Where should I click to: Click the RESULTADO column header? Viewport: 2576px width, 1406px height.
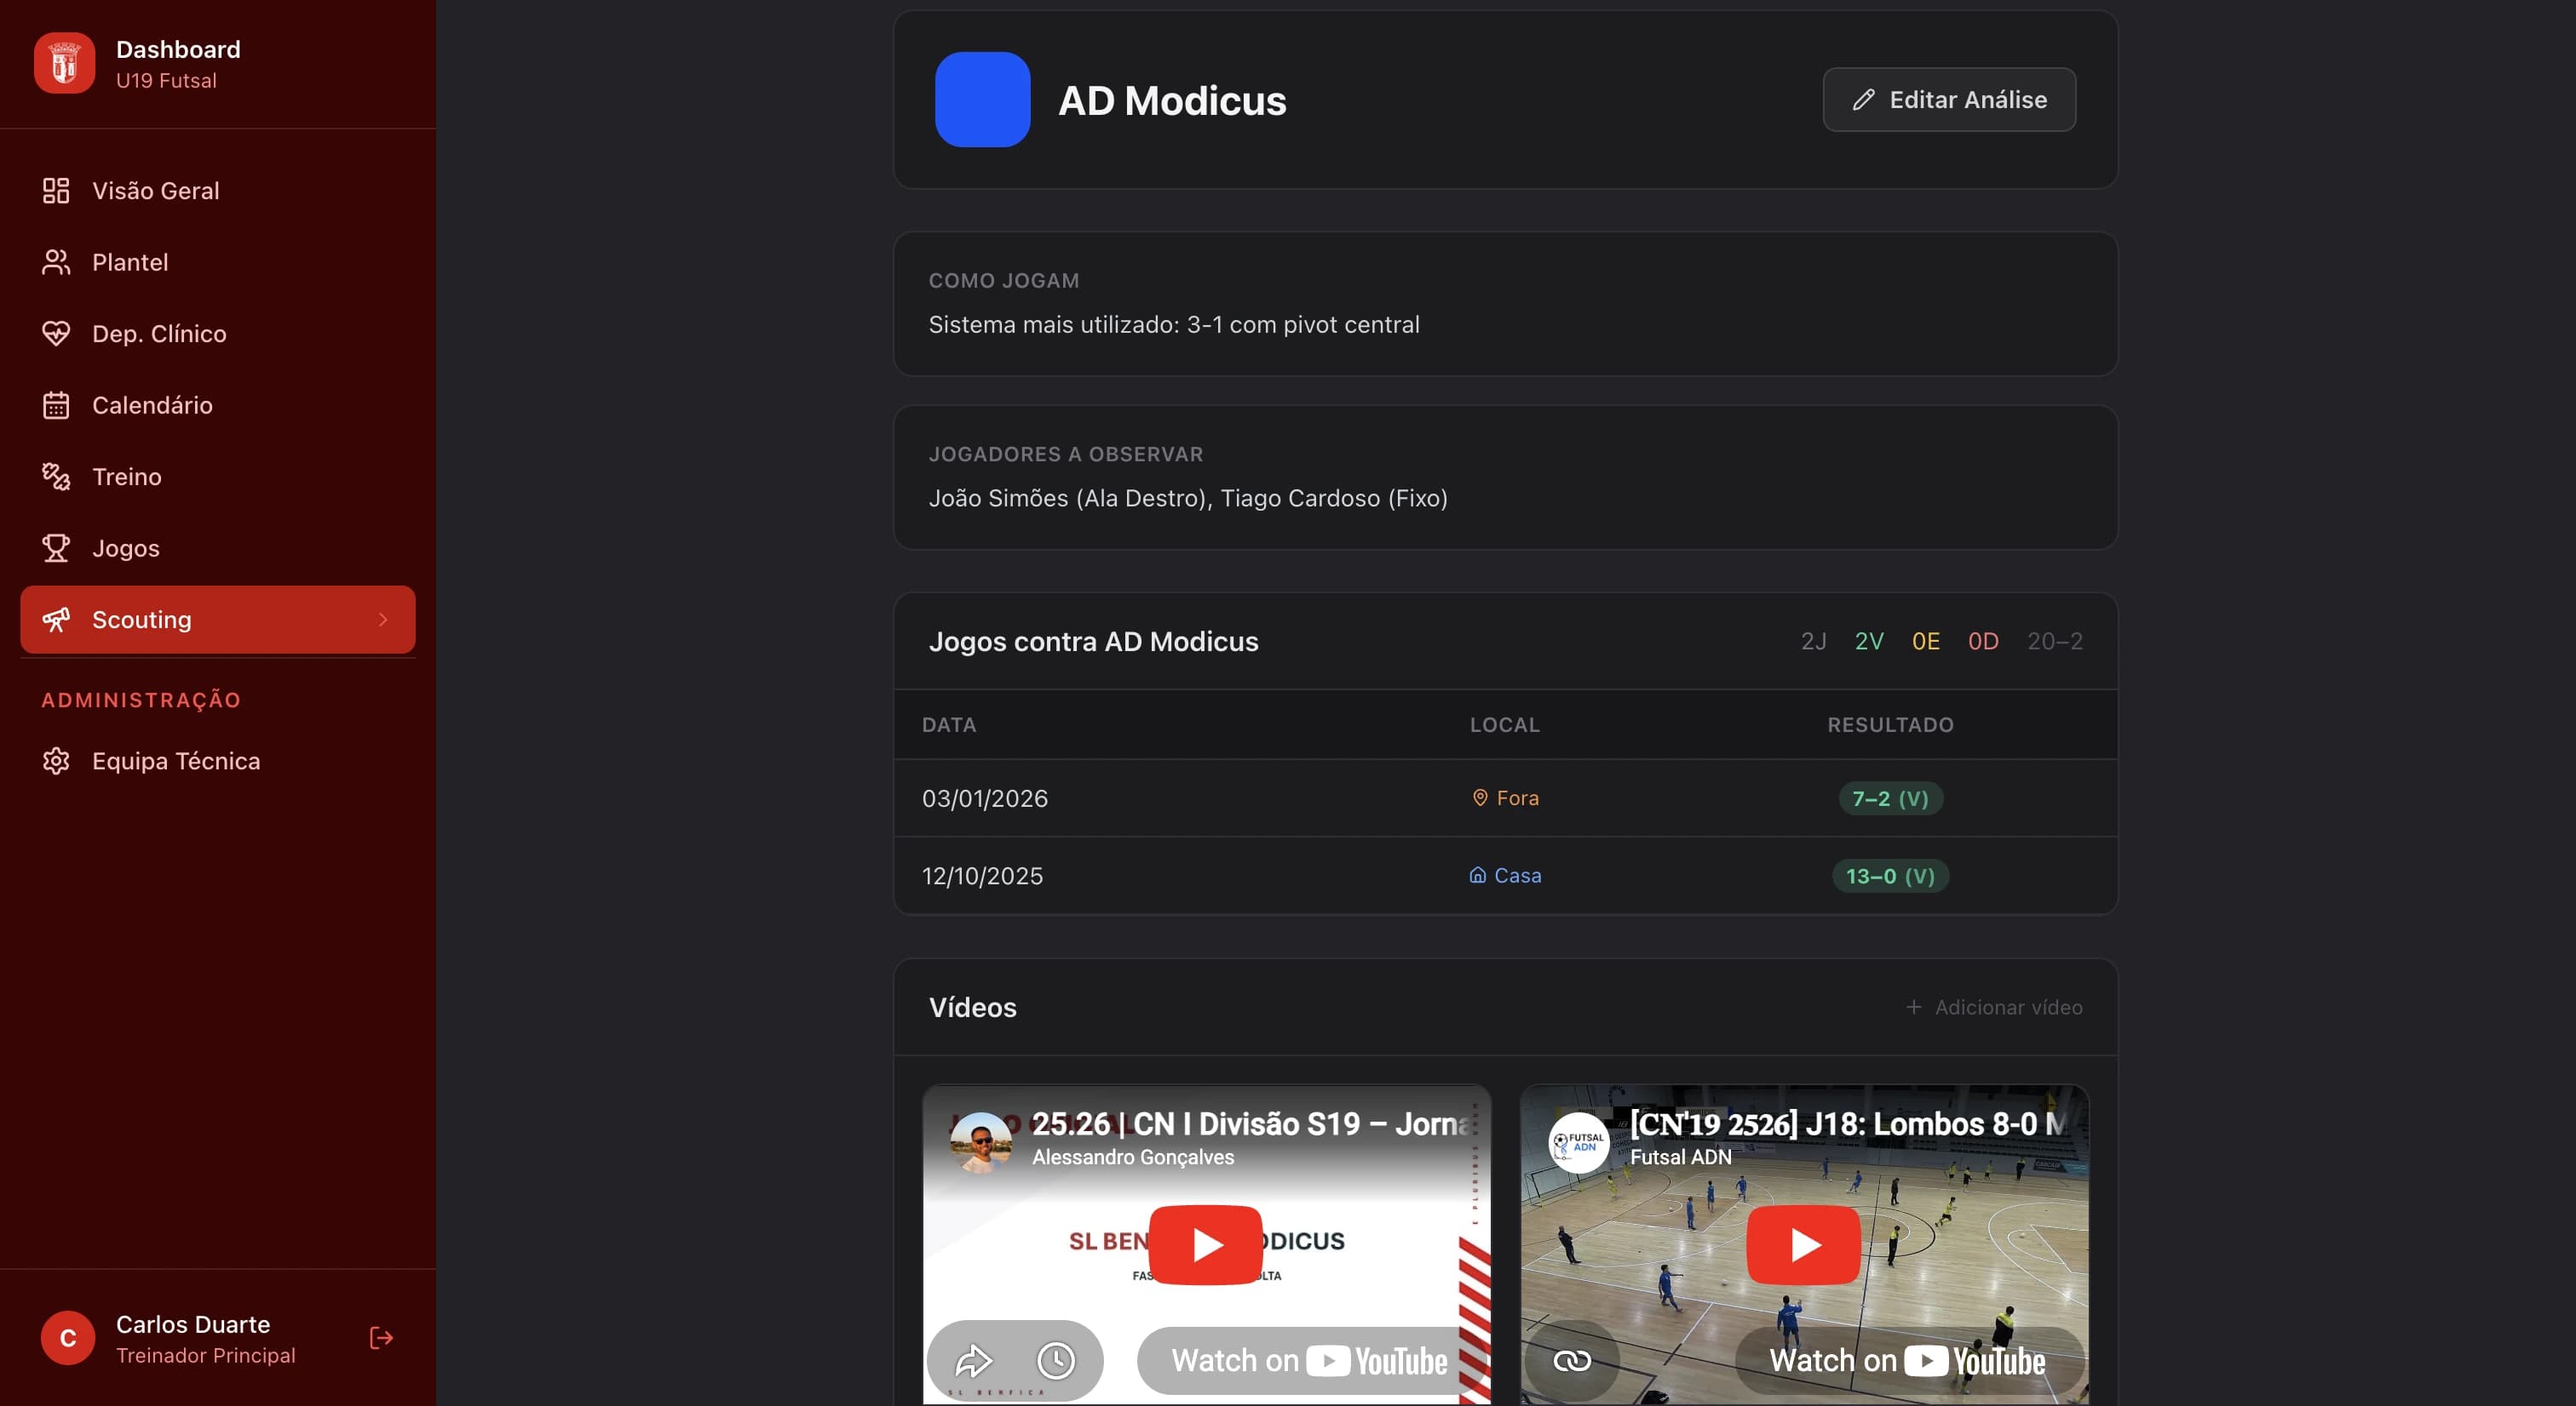(1890, 724)
